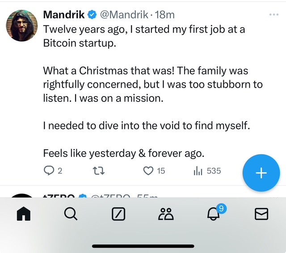Open Mandrik's profile via display name
Screen dimensions: 286x253
[x=64, y=15]
